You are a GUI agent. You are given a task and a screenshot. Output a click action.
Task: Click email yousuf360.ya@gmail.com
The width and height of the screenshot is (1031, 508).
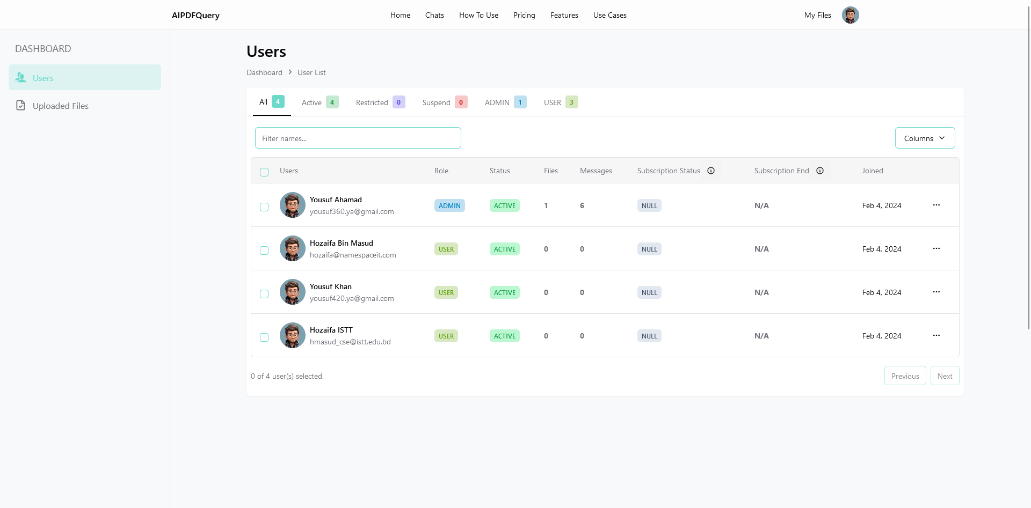[352, 211]
